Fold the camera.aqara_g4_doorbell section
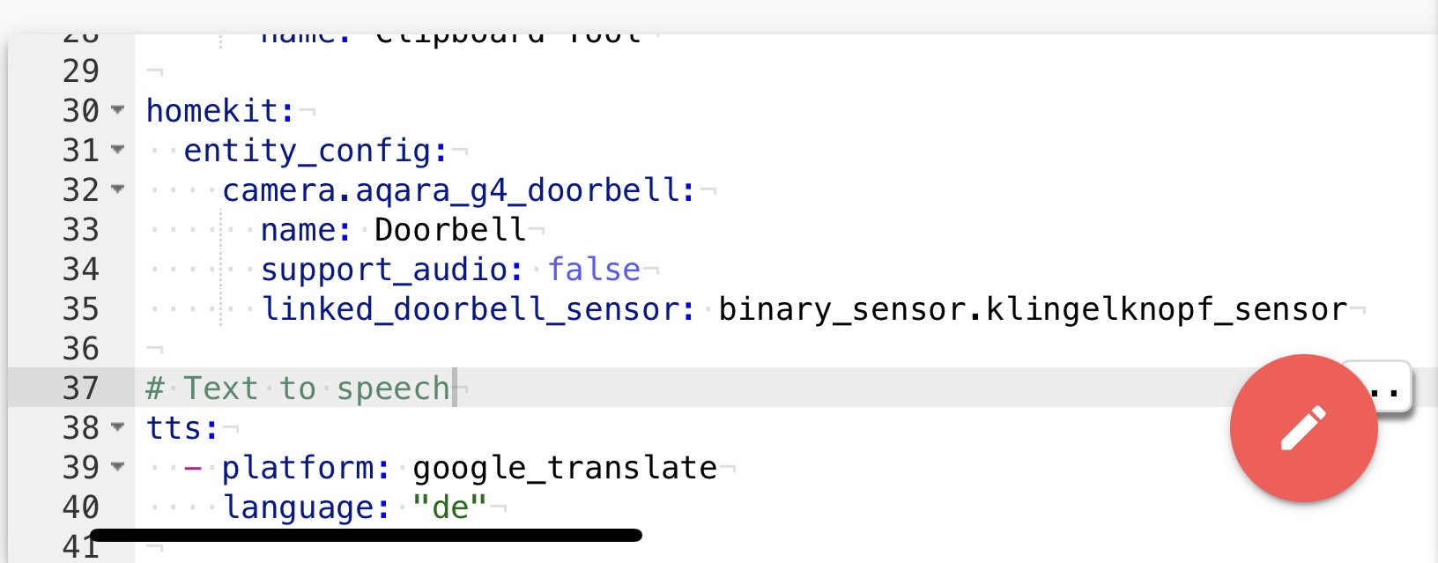 point(117,190)
